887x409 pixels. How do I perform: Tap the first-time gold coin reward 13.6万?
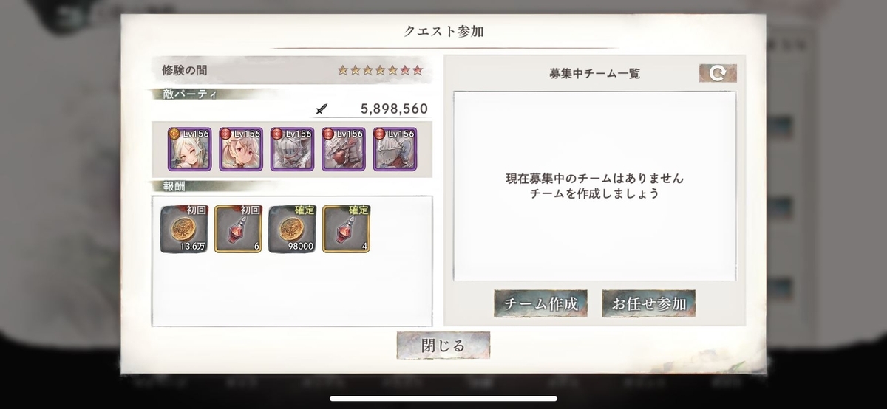(x=185, y=229)
